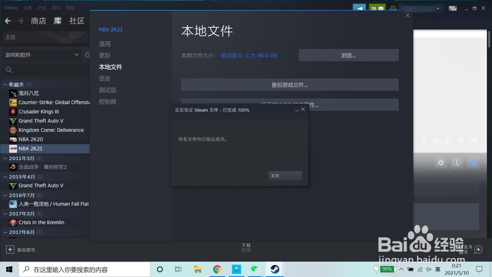This screenshot has height=277, width=492.
Task: Open Cortana circle on taskbar
Action: [x=160, y=270]
